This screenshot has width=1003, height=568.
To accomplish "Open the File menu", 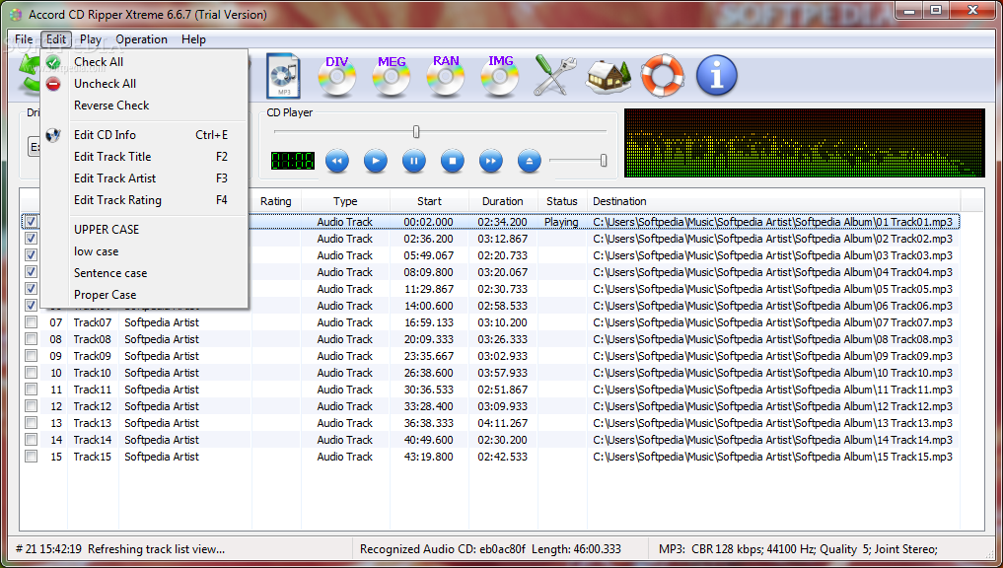I will (24, 39).
